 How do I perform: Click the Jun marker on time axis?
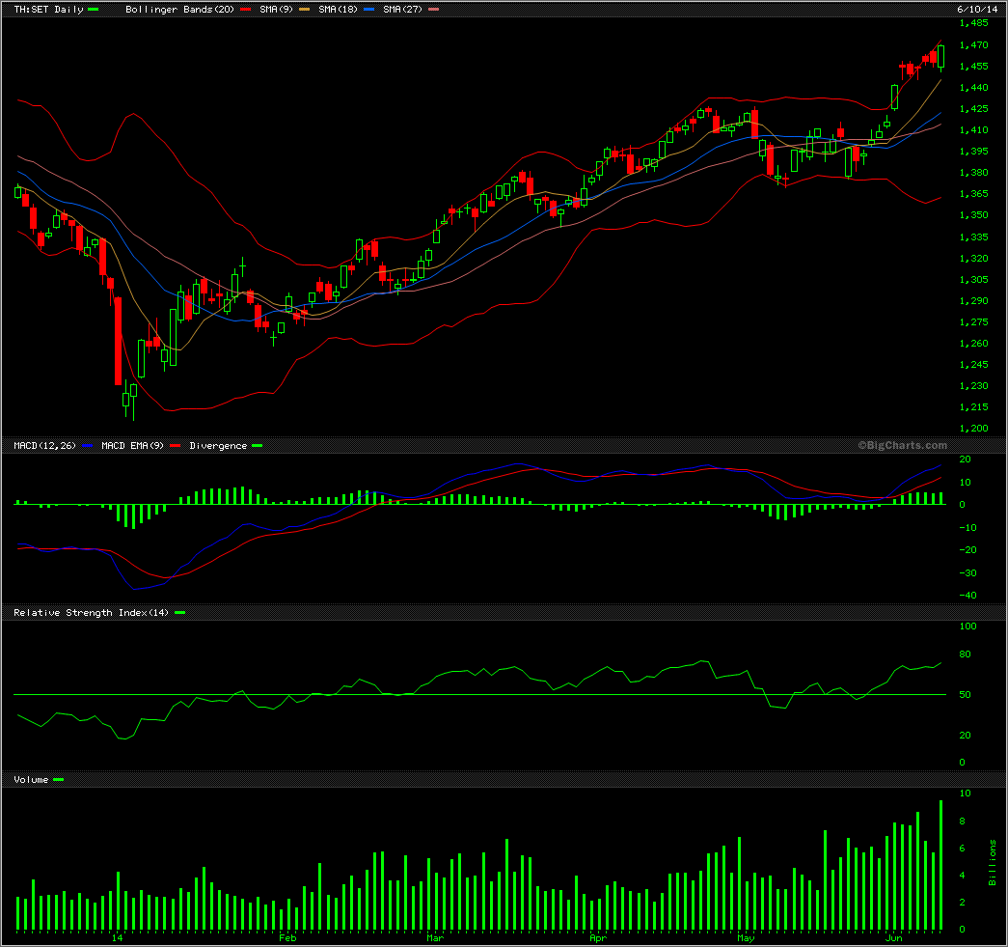pyautogui.click(x=893, y=938)
